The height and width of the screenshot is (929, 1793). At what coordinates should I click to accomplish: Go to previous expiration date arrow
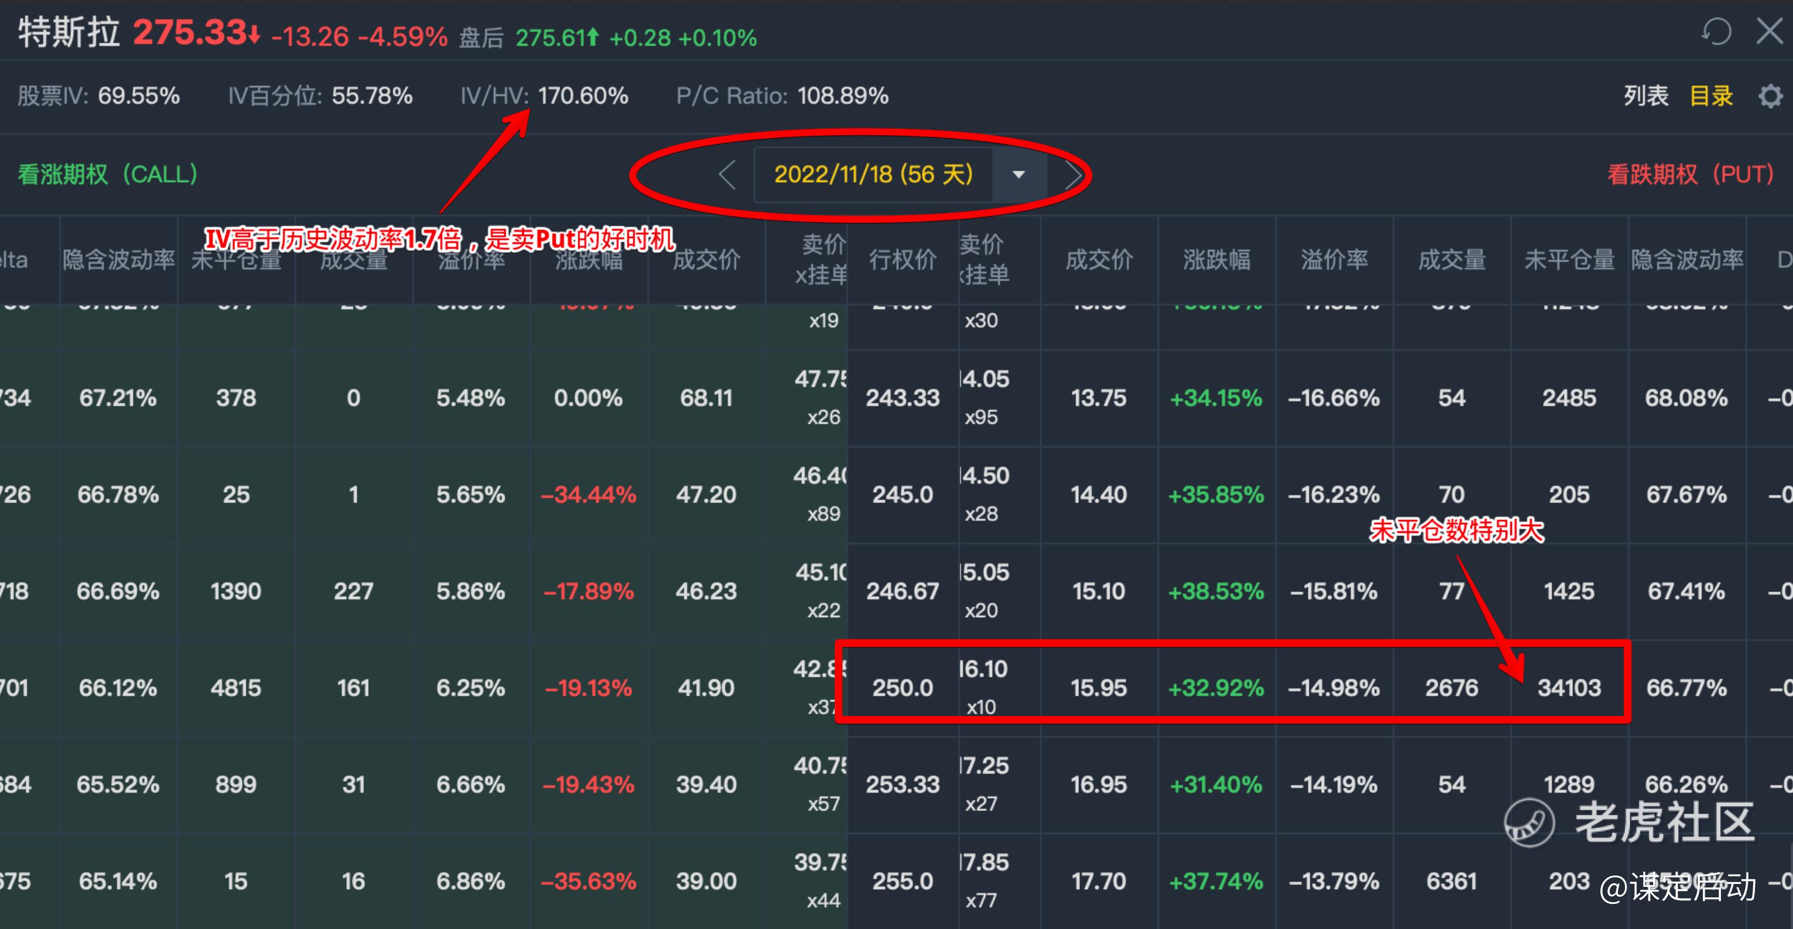(x=728, y=174)
